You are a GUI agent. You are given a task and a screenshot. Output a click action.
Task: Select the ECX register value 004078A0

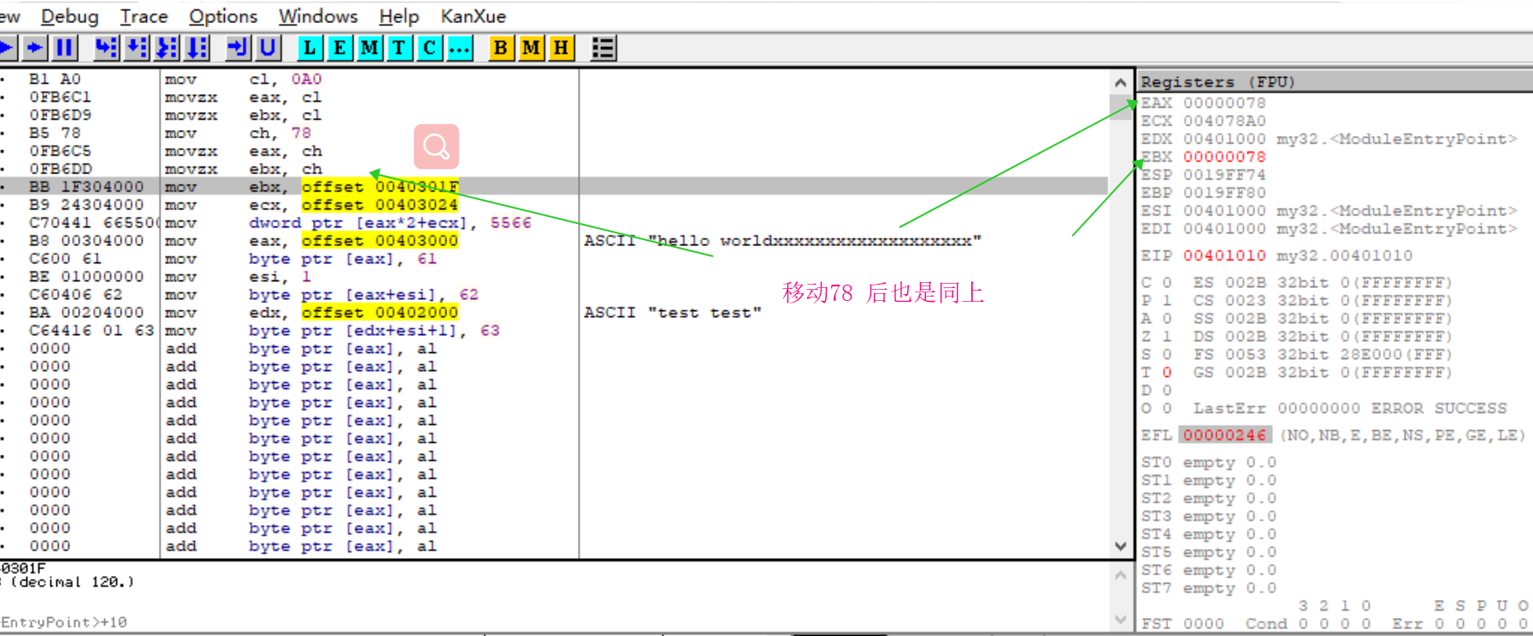click(x=1223, y=121)
